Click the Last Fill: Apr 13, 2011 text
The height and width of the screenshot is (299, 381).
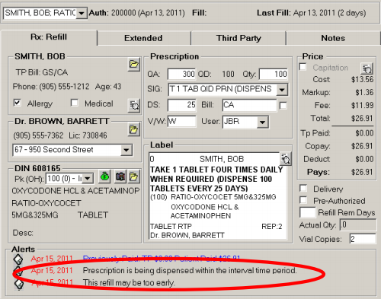point(312,13)
